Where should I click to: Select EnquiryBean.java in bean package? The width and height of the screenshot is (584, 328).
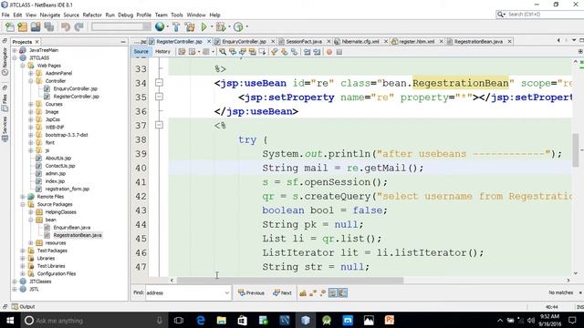point(71,228)
